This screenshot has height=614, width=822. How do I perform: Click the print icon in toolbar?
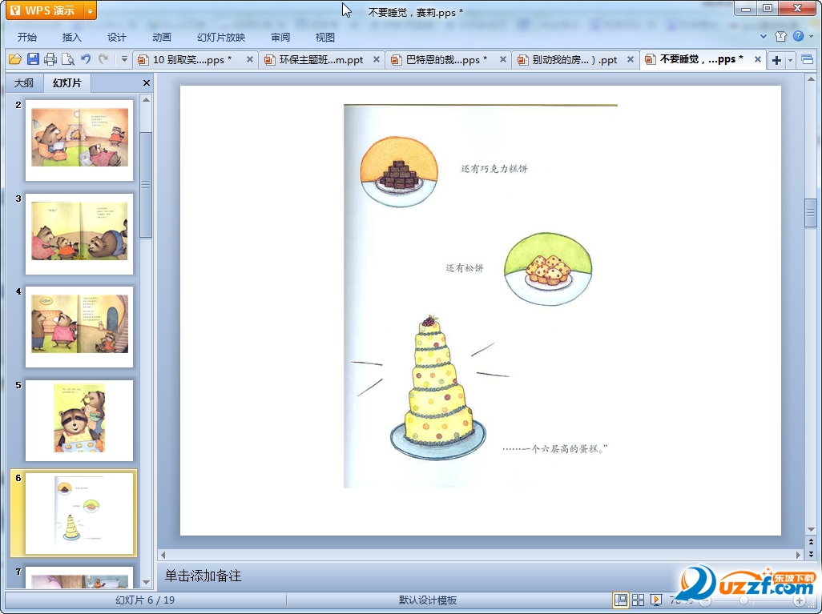pyautogui.click(x=50, y=59)
